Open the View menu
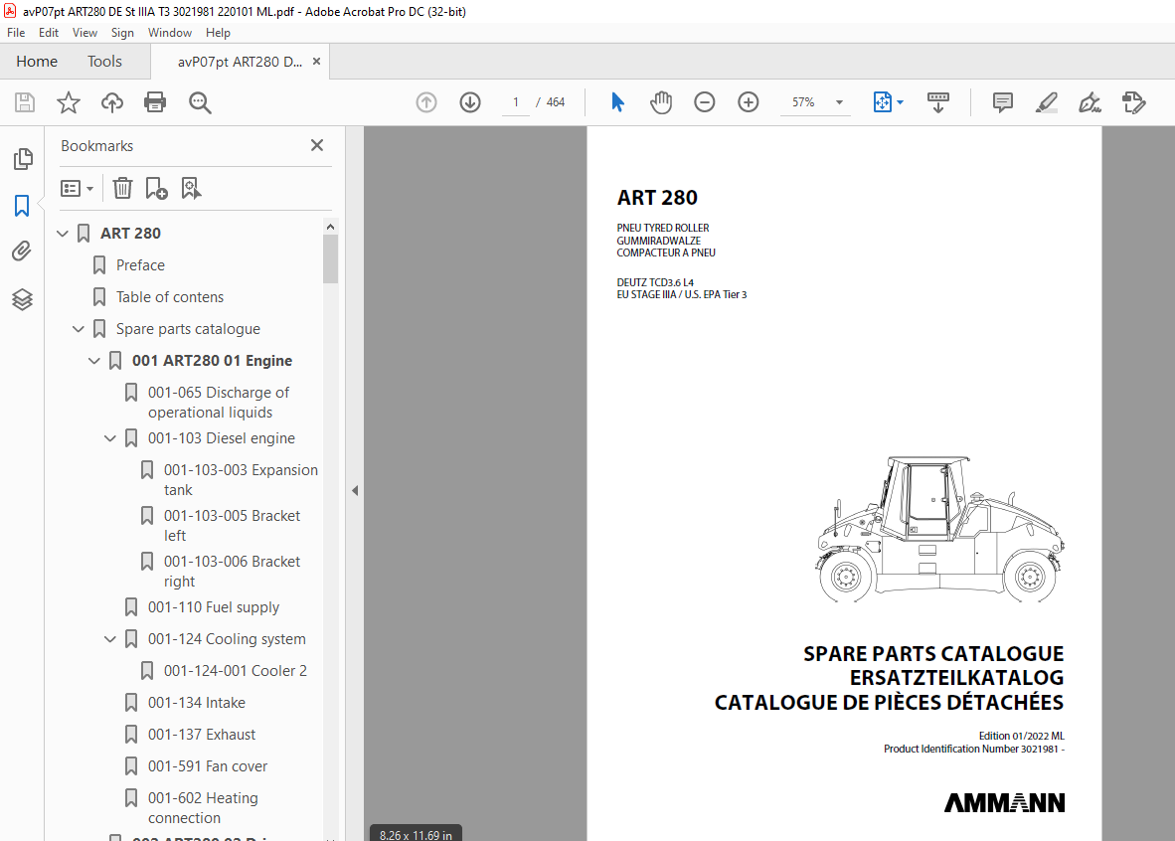This screenshot has height=841, width=1175. coord(84,33)
